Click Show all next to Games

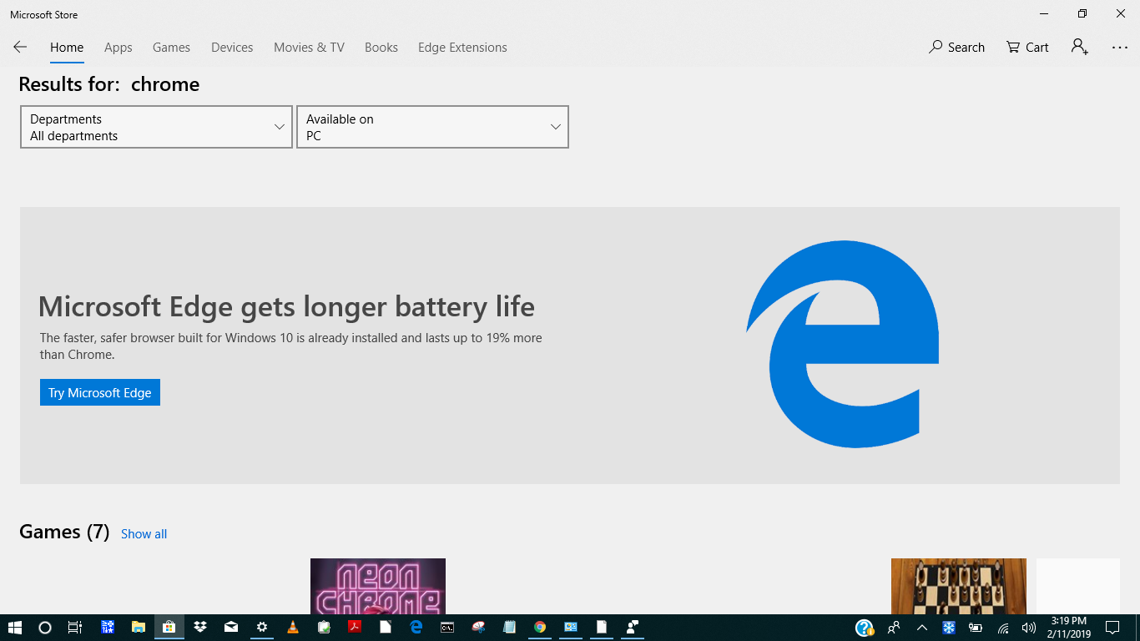coord(144,534)
